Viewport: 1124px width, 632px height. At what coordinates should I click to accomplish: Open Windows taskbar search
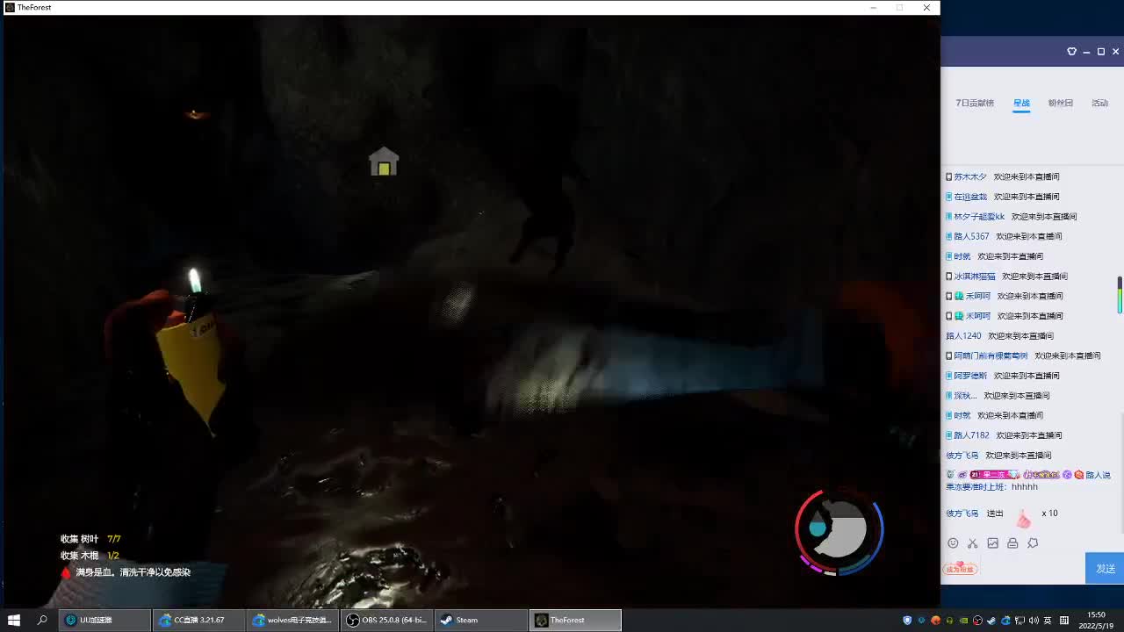[x=42, y=620]
